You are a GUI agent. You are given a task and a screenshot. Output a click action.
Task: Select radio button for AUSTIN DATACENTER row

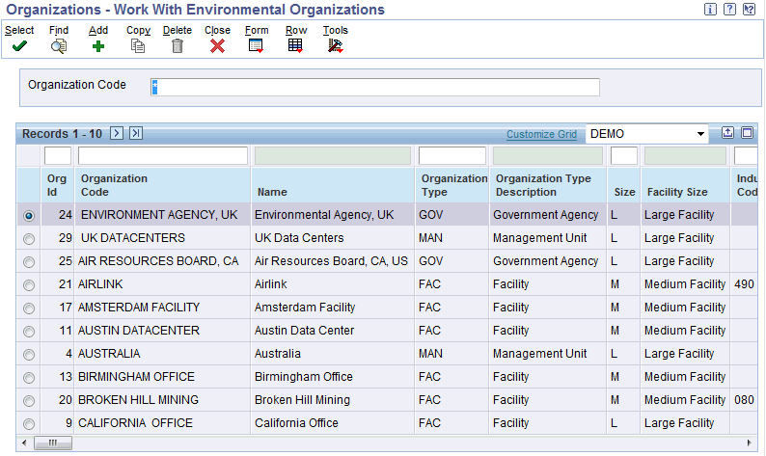[x=29, y=332]
